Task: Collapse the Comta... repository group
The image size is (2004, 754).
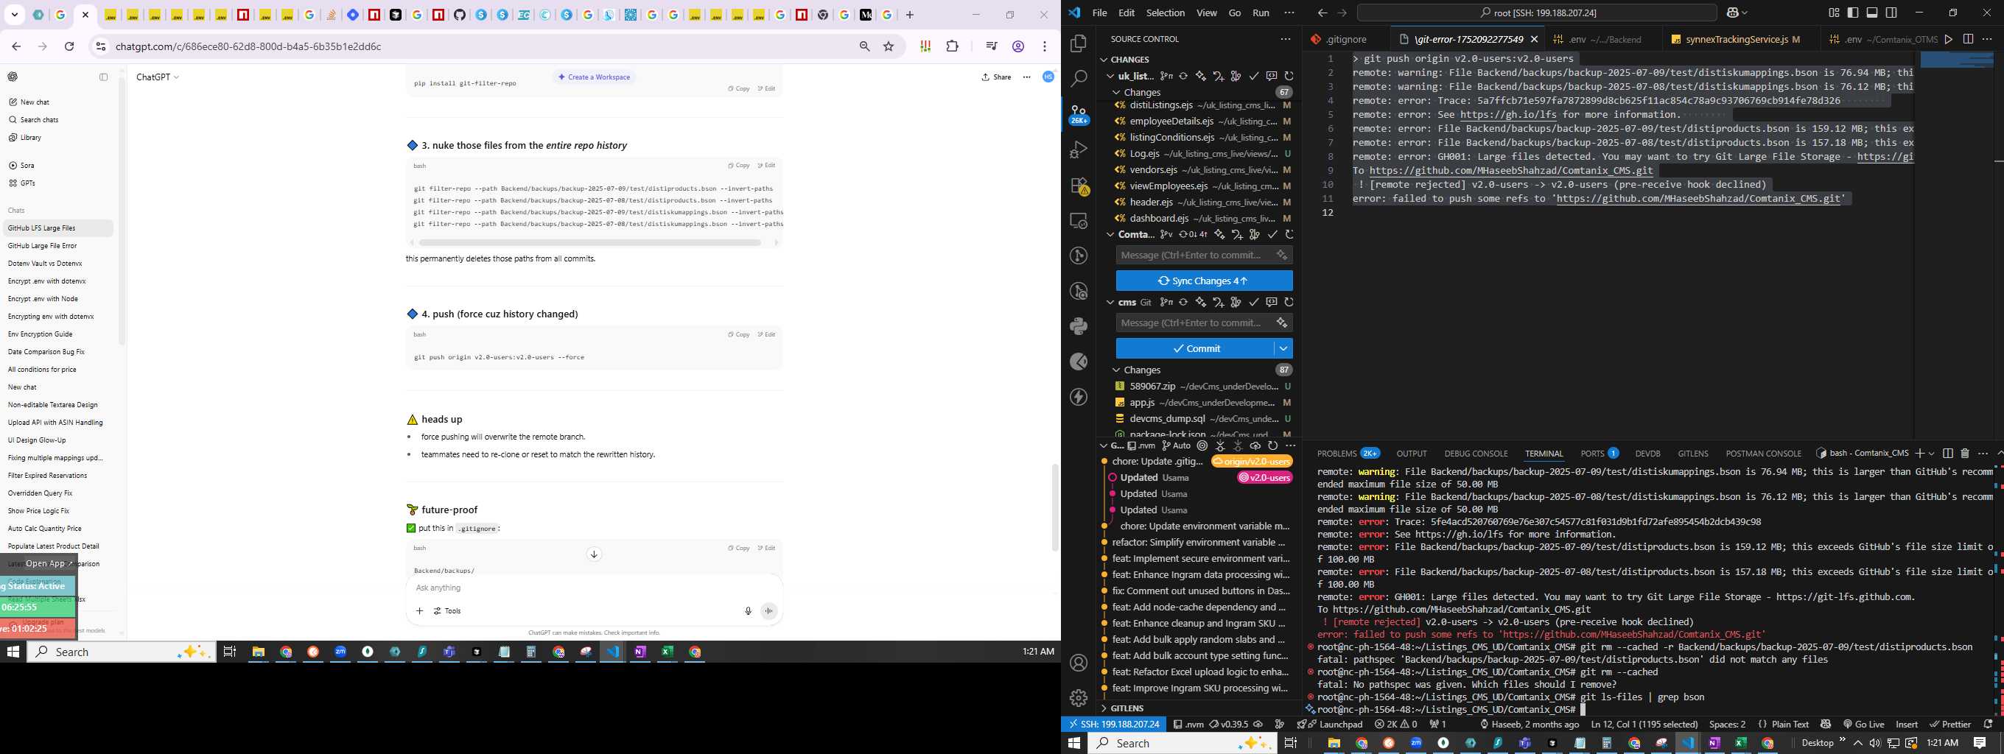Action: click(x=1110, y=234)
